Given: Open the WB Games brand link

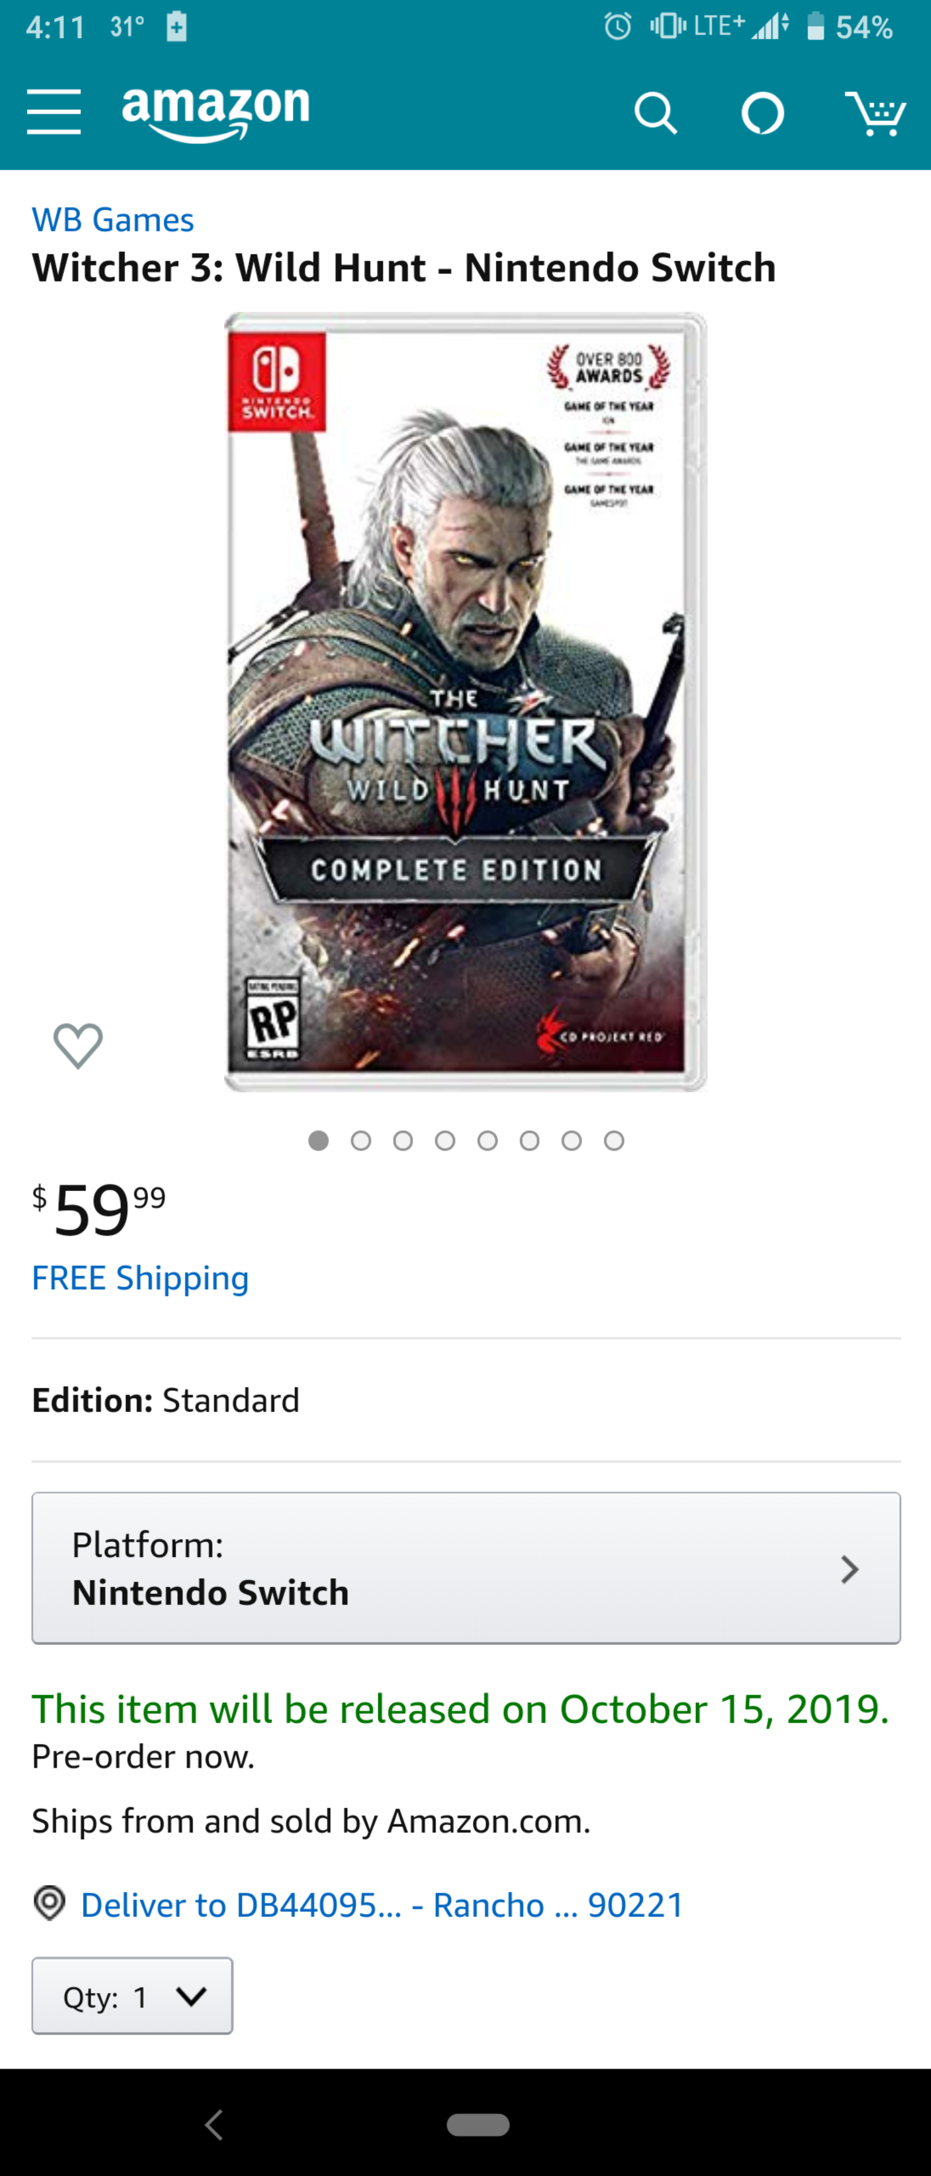Looking at the screenshot, I should (x=113, y=220).
